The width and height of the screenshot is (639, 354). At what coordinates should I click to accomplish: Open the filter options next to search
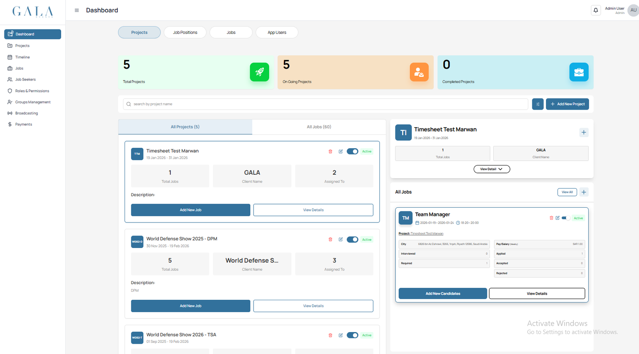pyautogui.click(x=538, y=104)
